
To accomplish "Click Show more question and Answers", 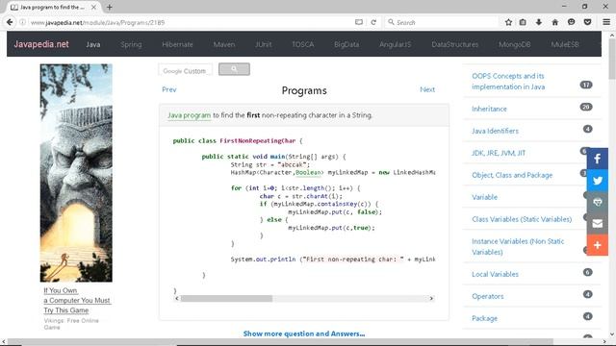I will point(304,334).
